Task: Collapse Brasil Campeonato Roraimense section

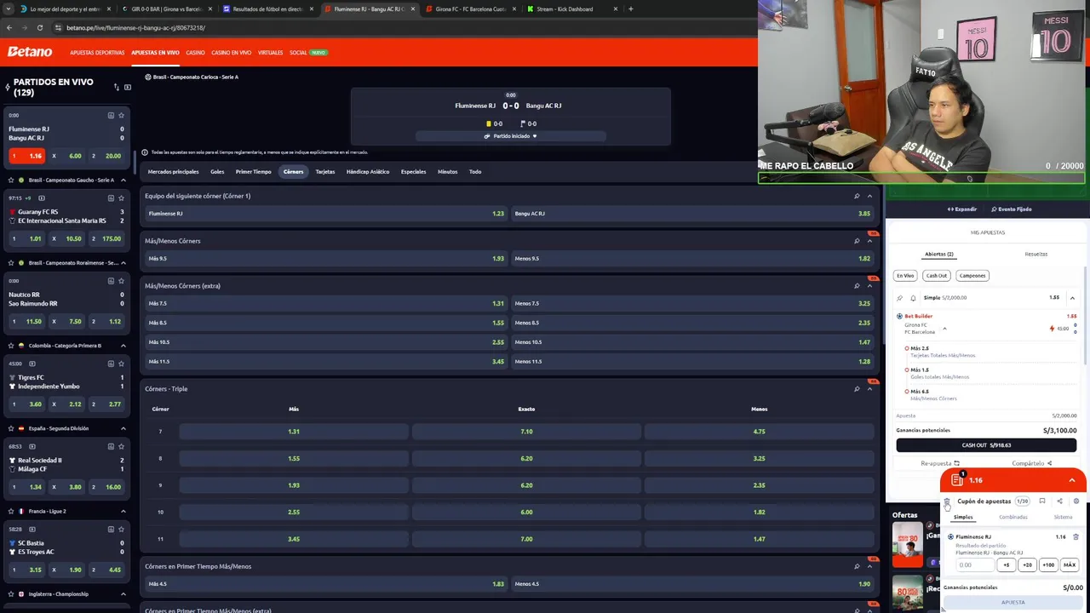Action: (x=123, y=262)
